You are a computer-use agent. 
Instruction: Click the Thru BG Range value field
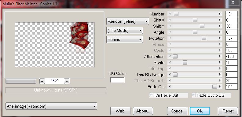232,75
